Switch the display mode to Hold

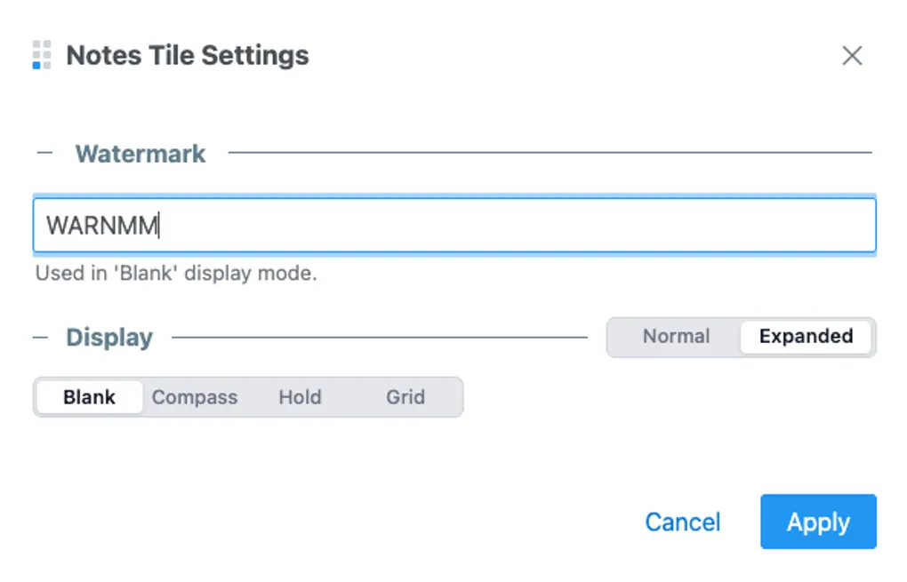(300, 397)
